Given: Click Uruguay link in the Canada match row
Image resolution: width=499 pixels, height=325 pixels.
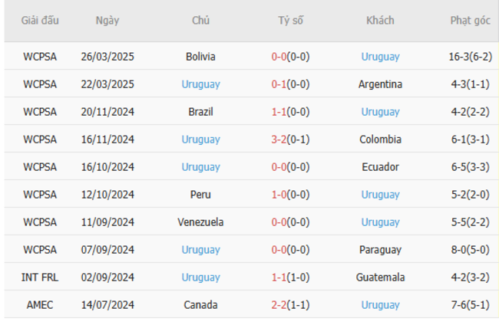Looking at the screenshot, I should point(380,305).
